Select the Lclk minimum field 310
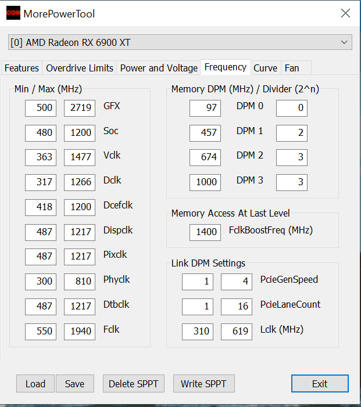Image resolution: width=361 pixels, height=407 pixels. coord(198,331)
